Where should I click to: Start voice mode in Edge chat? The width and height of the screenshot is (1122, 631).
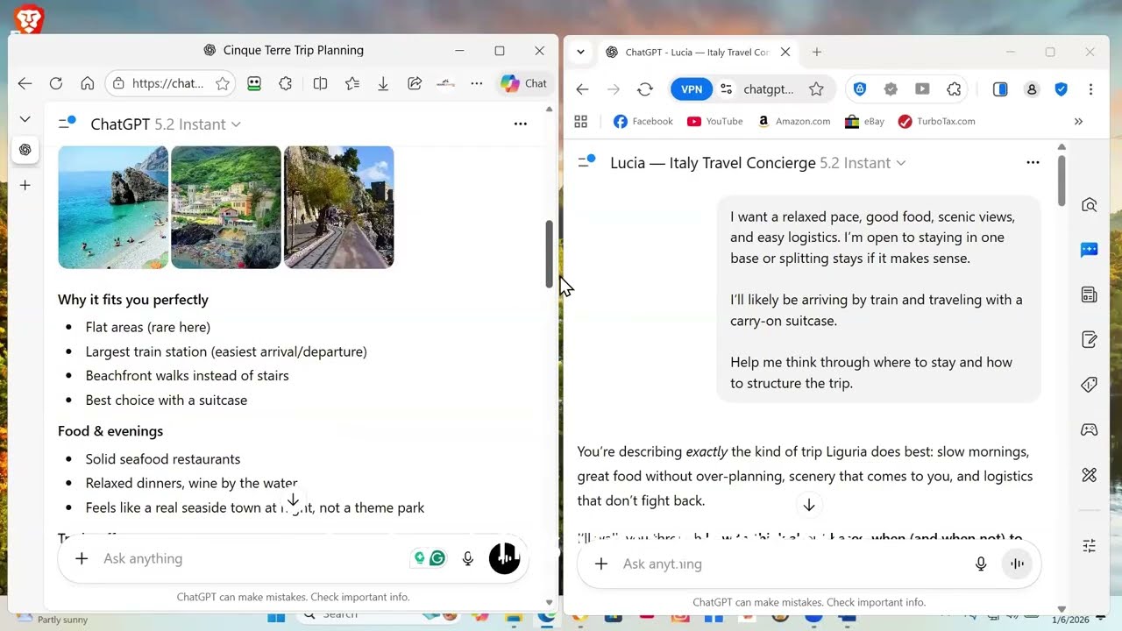[504, 558]
